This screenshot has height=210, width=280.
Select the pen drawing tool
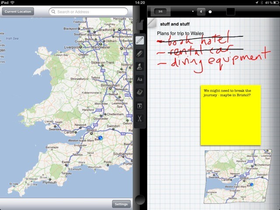pyautogui.click(x=140, y=41)
